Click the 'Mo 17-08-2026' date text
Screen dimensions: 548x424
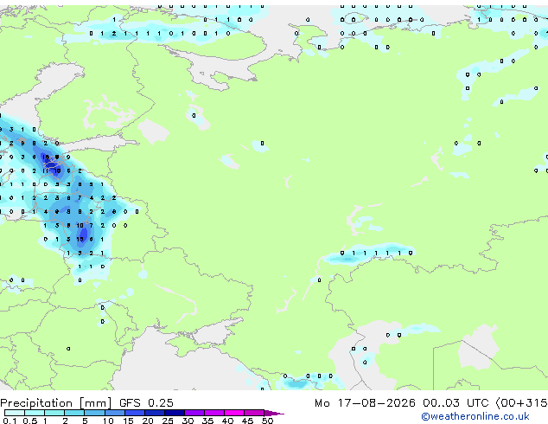click(365, 402)
